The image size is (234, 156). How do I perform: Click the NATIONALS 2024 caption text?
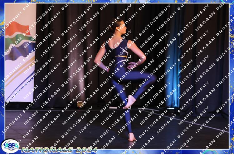coord(59,150)
